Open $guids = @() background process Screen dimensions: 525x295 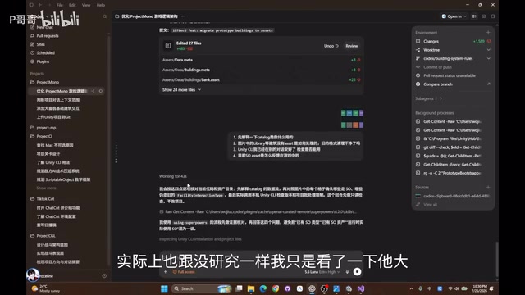(x=449, y=156)
